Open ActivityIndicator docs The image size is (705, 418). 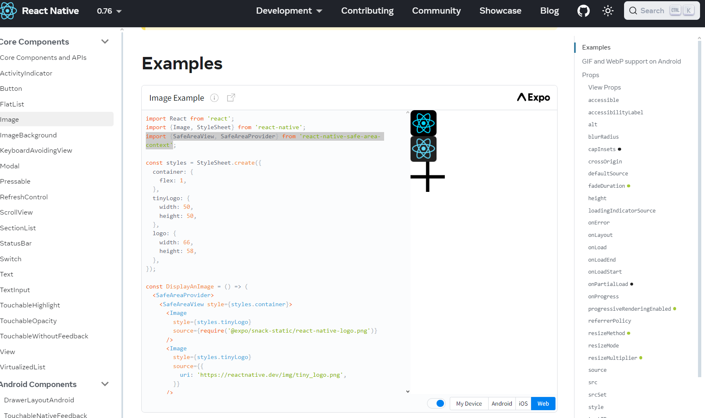[x=26, y=73]
